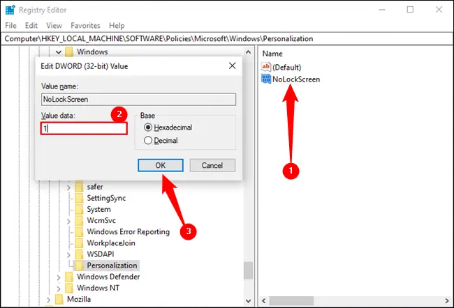This screenshot has width=454, height=308.
Task: Select the (Default) value name
Action: 286,68
